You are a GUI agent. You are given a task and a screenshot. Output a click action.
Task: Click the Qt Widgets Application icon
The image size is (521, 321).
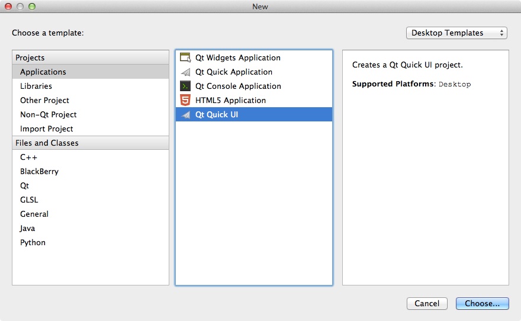tap(185, 57)
